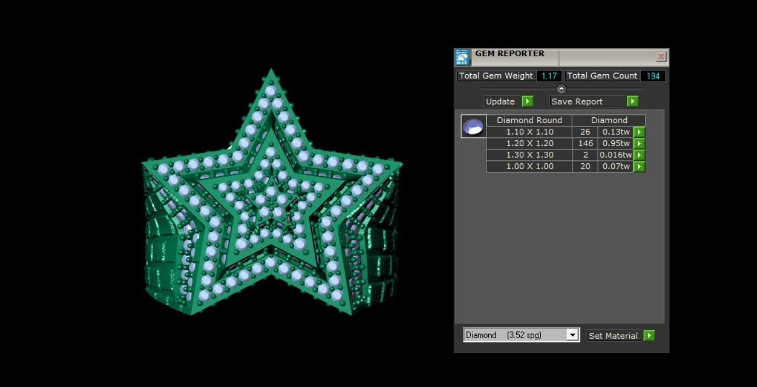Click the Diamond Round column header
This screenshot has height=387, width=757.
point(530,120)
